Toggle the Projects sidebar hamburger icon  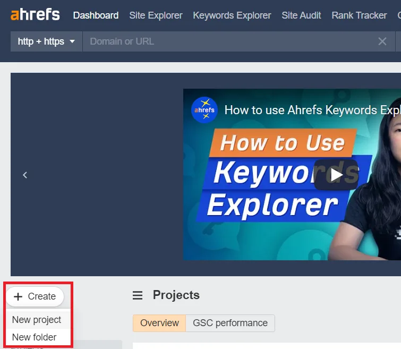coord(138,295)
